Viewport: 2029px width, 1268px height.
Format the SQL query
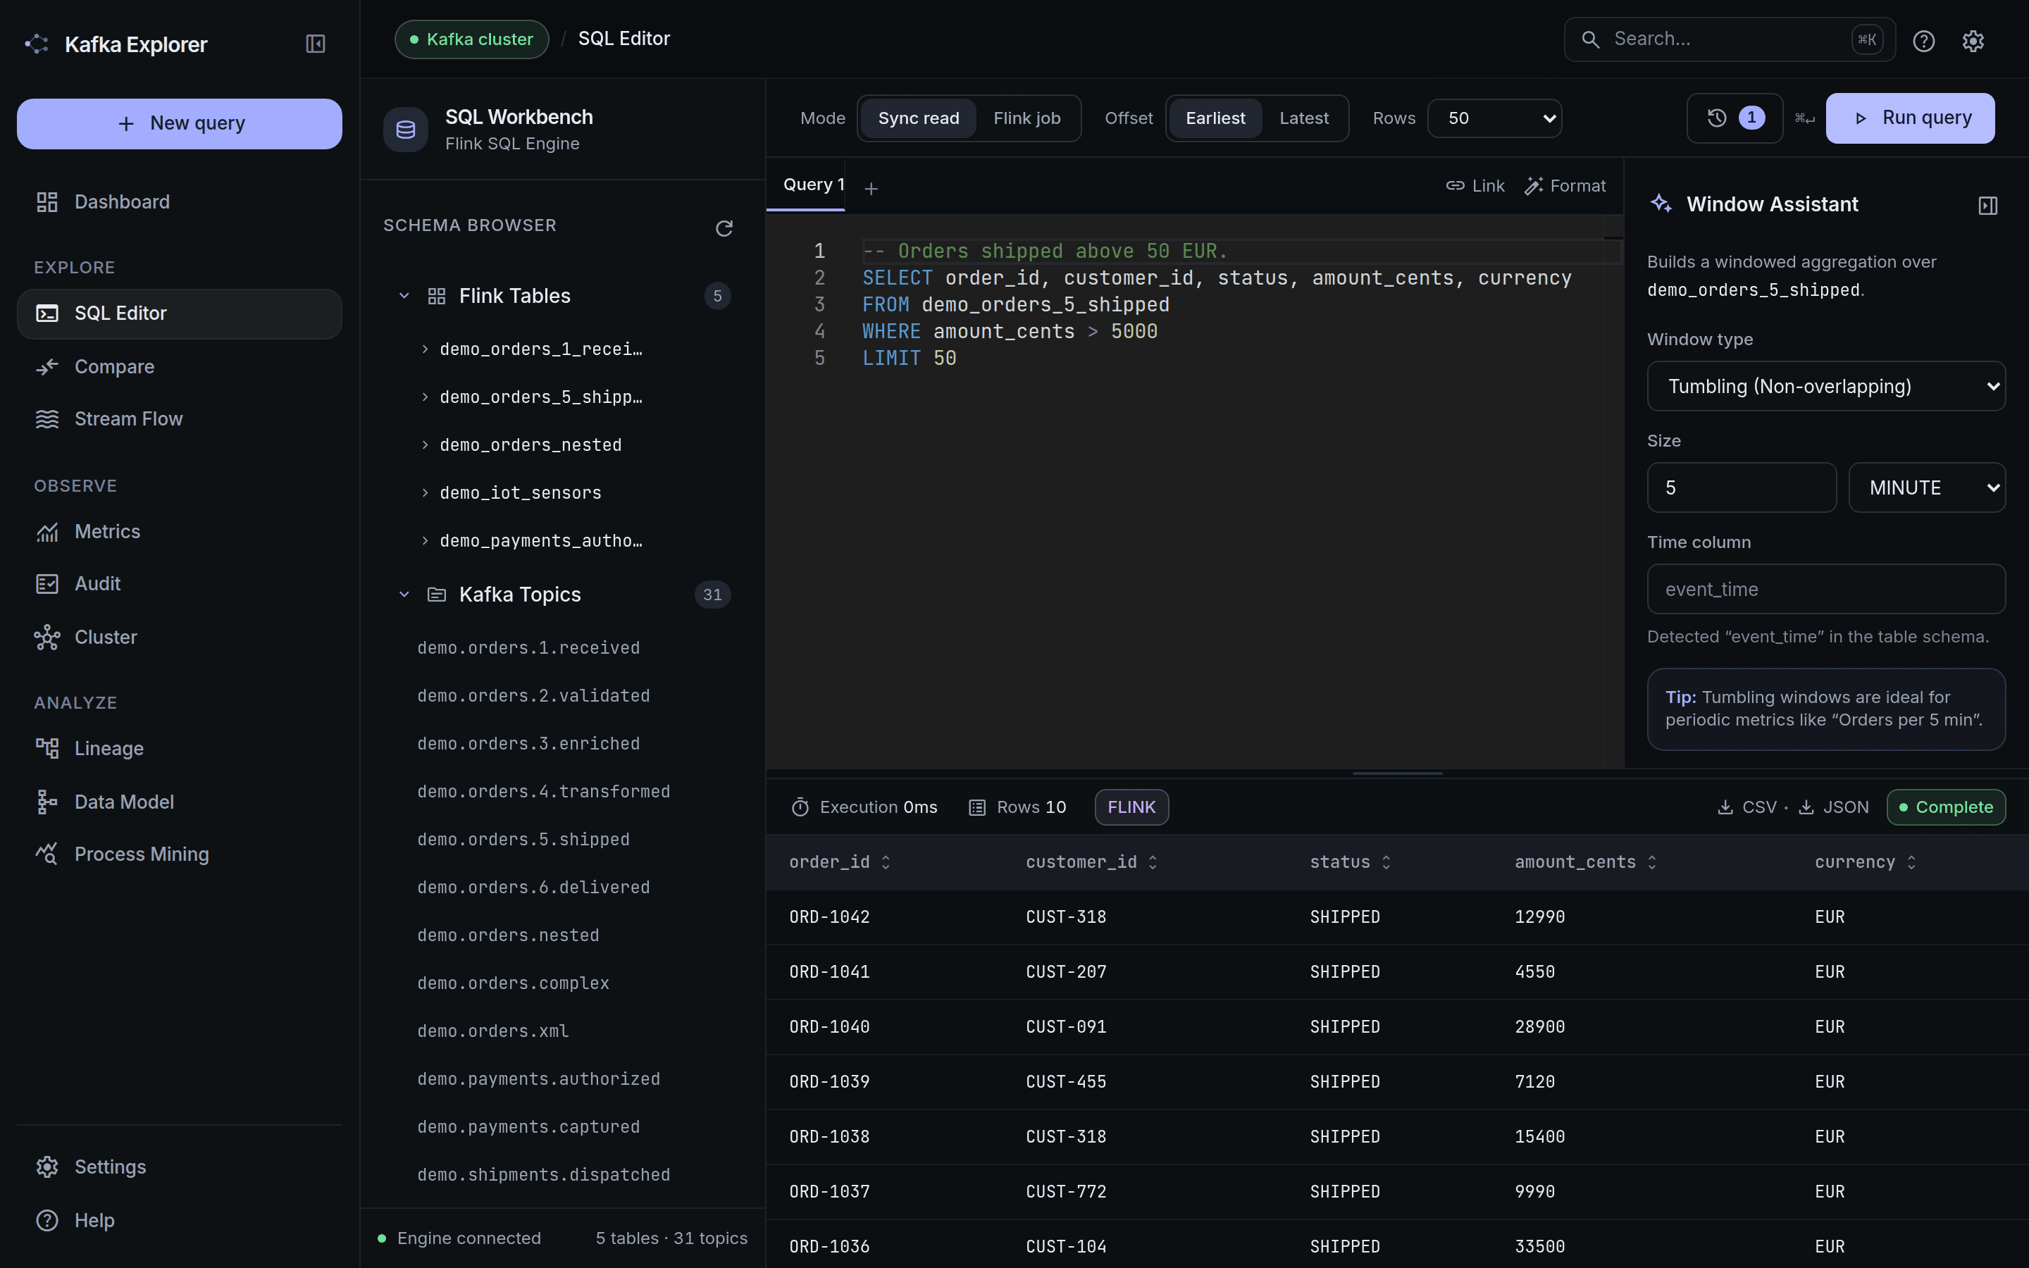click(x=1565, y=186)
